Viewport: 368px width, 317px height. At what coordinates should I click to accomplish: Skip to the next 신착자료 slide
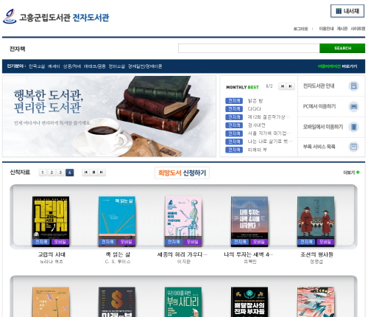tap(102, 173)
